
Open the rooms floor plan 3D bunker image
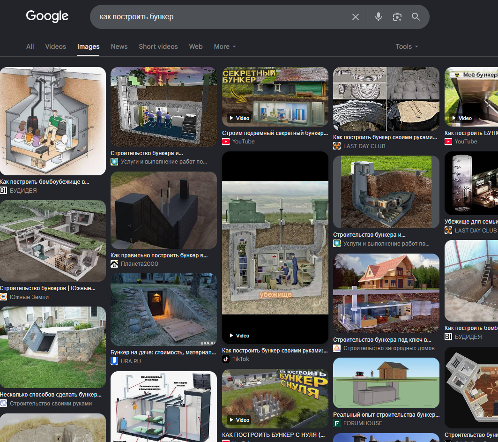click(x=471, y=388)
